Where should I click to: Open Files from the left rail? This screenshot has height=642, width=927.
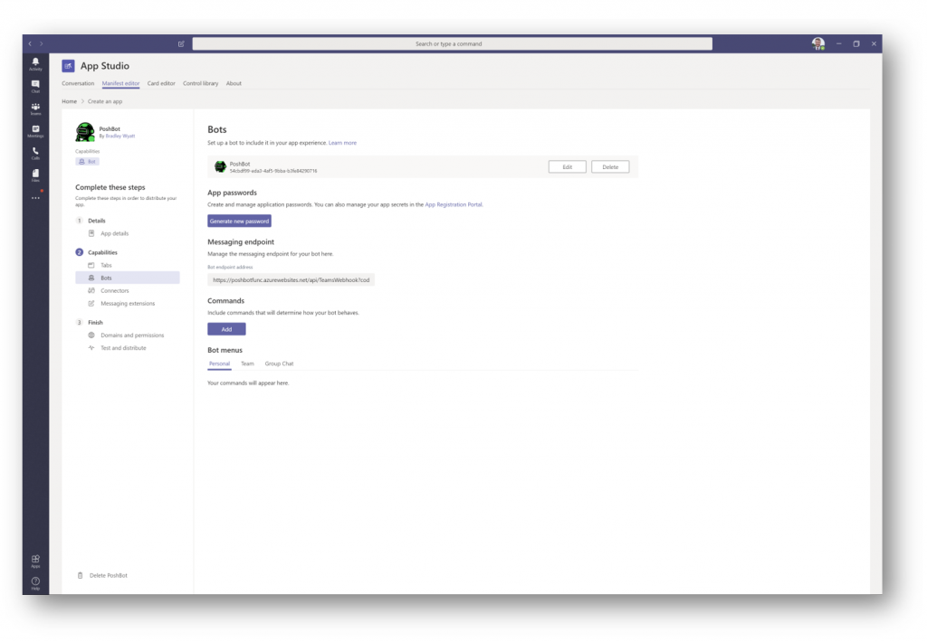point(35,175)
